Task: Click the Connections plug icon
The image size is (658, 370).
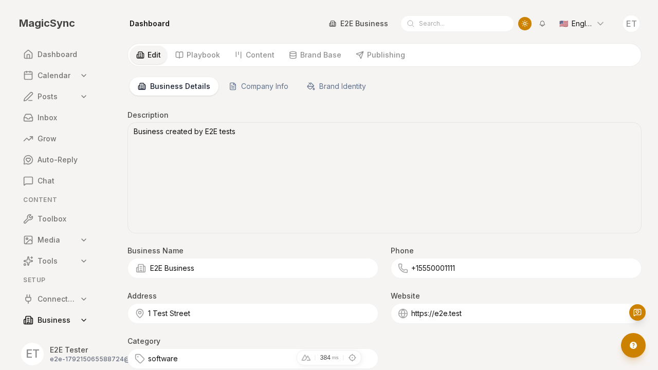Action: point(28,299)
